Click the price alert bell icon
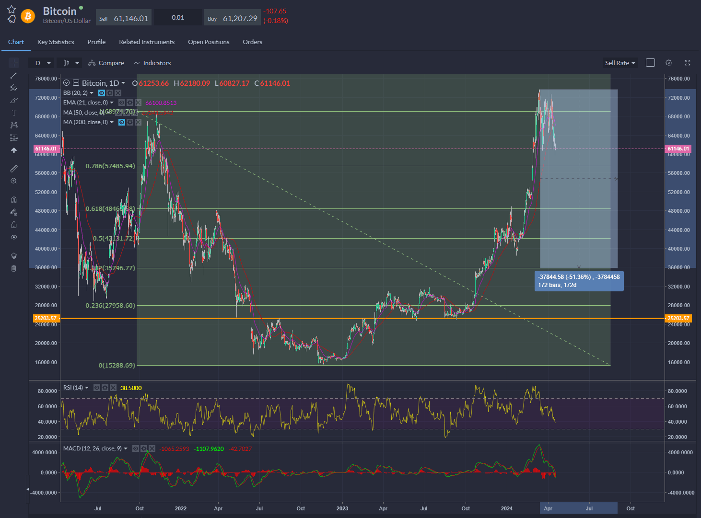 click(x=12, y=19)
